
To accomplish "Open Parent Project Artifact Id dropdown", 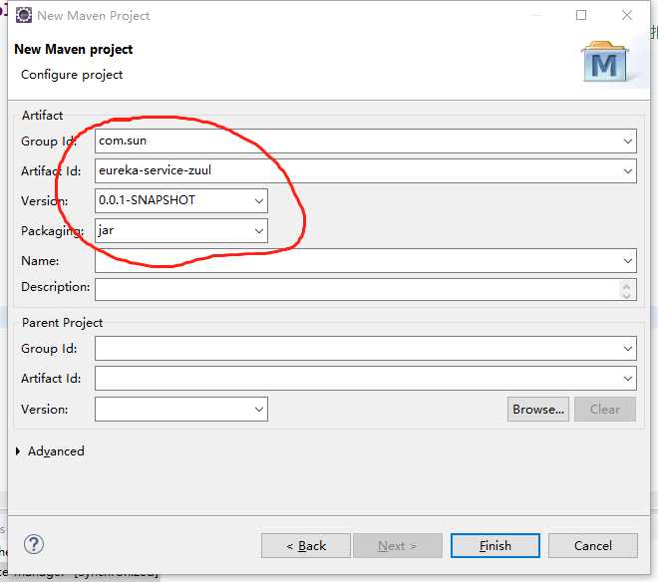I will [x=627, y=379].
